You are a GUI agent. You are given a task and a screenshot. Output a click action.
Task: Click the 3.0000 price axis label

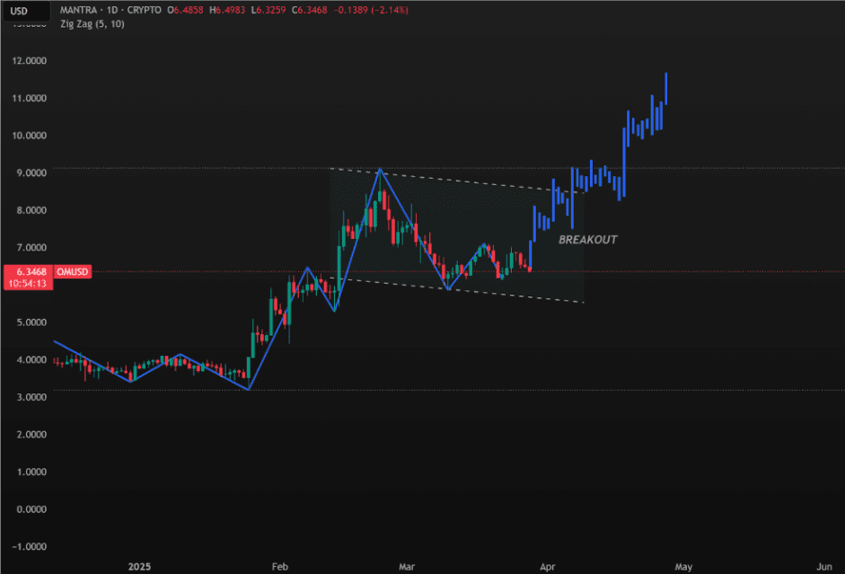tap(31, 397)
